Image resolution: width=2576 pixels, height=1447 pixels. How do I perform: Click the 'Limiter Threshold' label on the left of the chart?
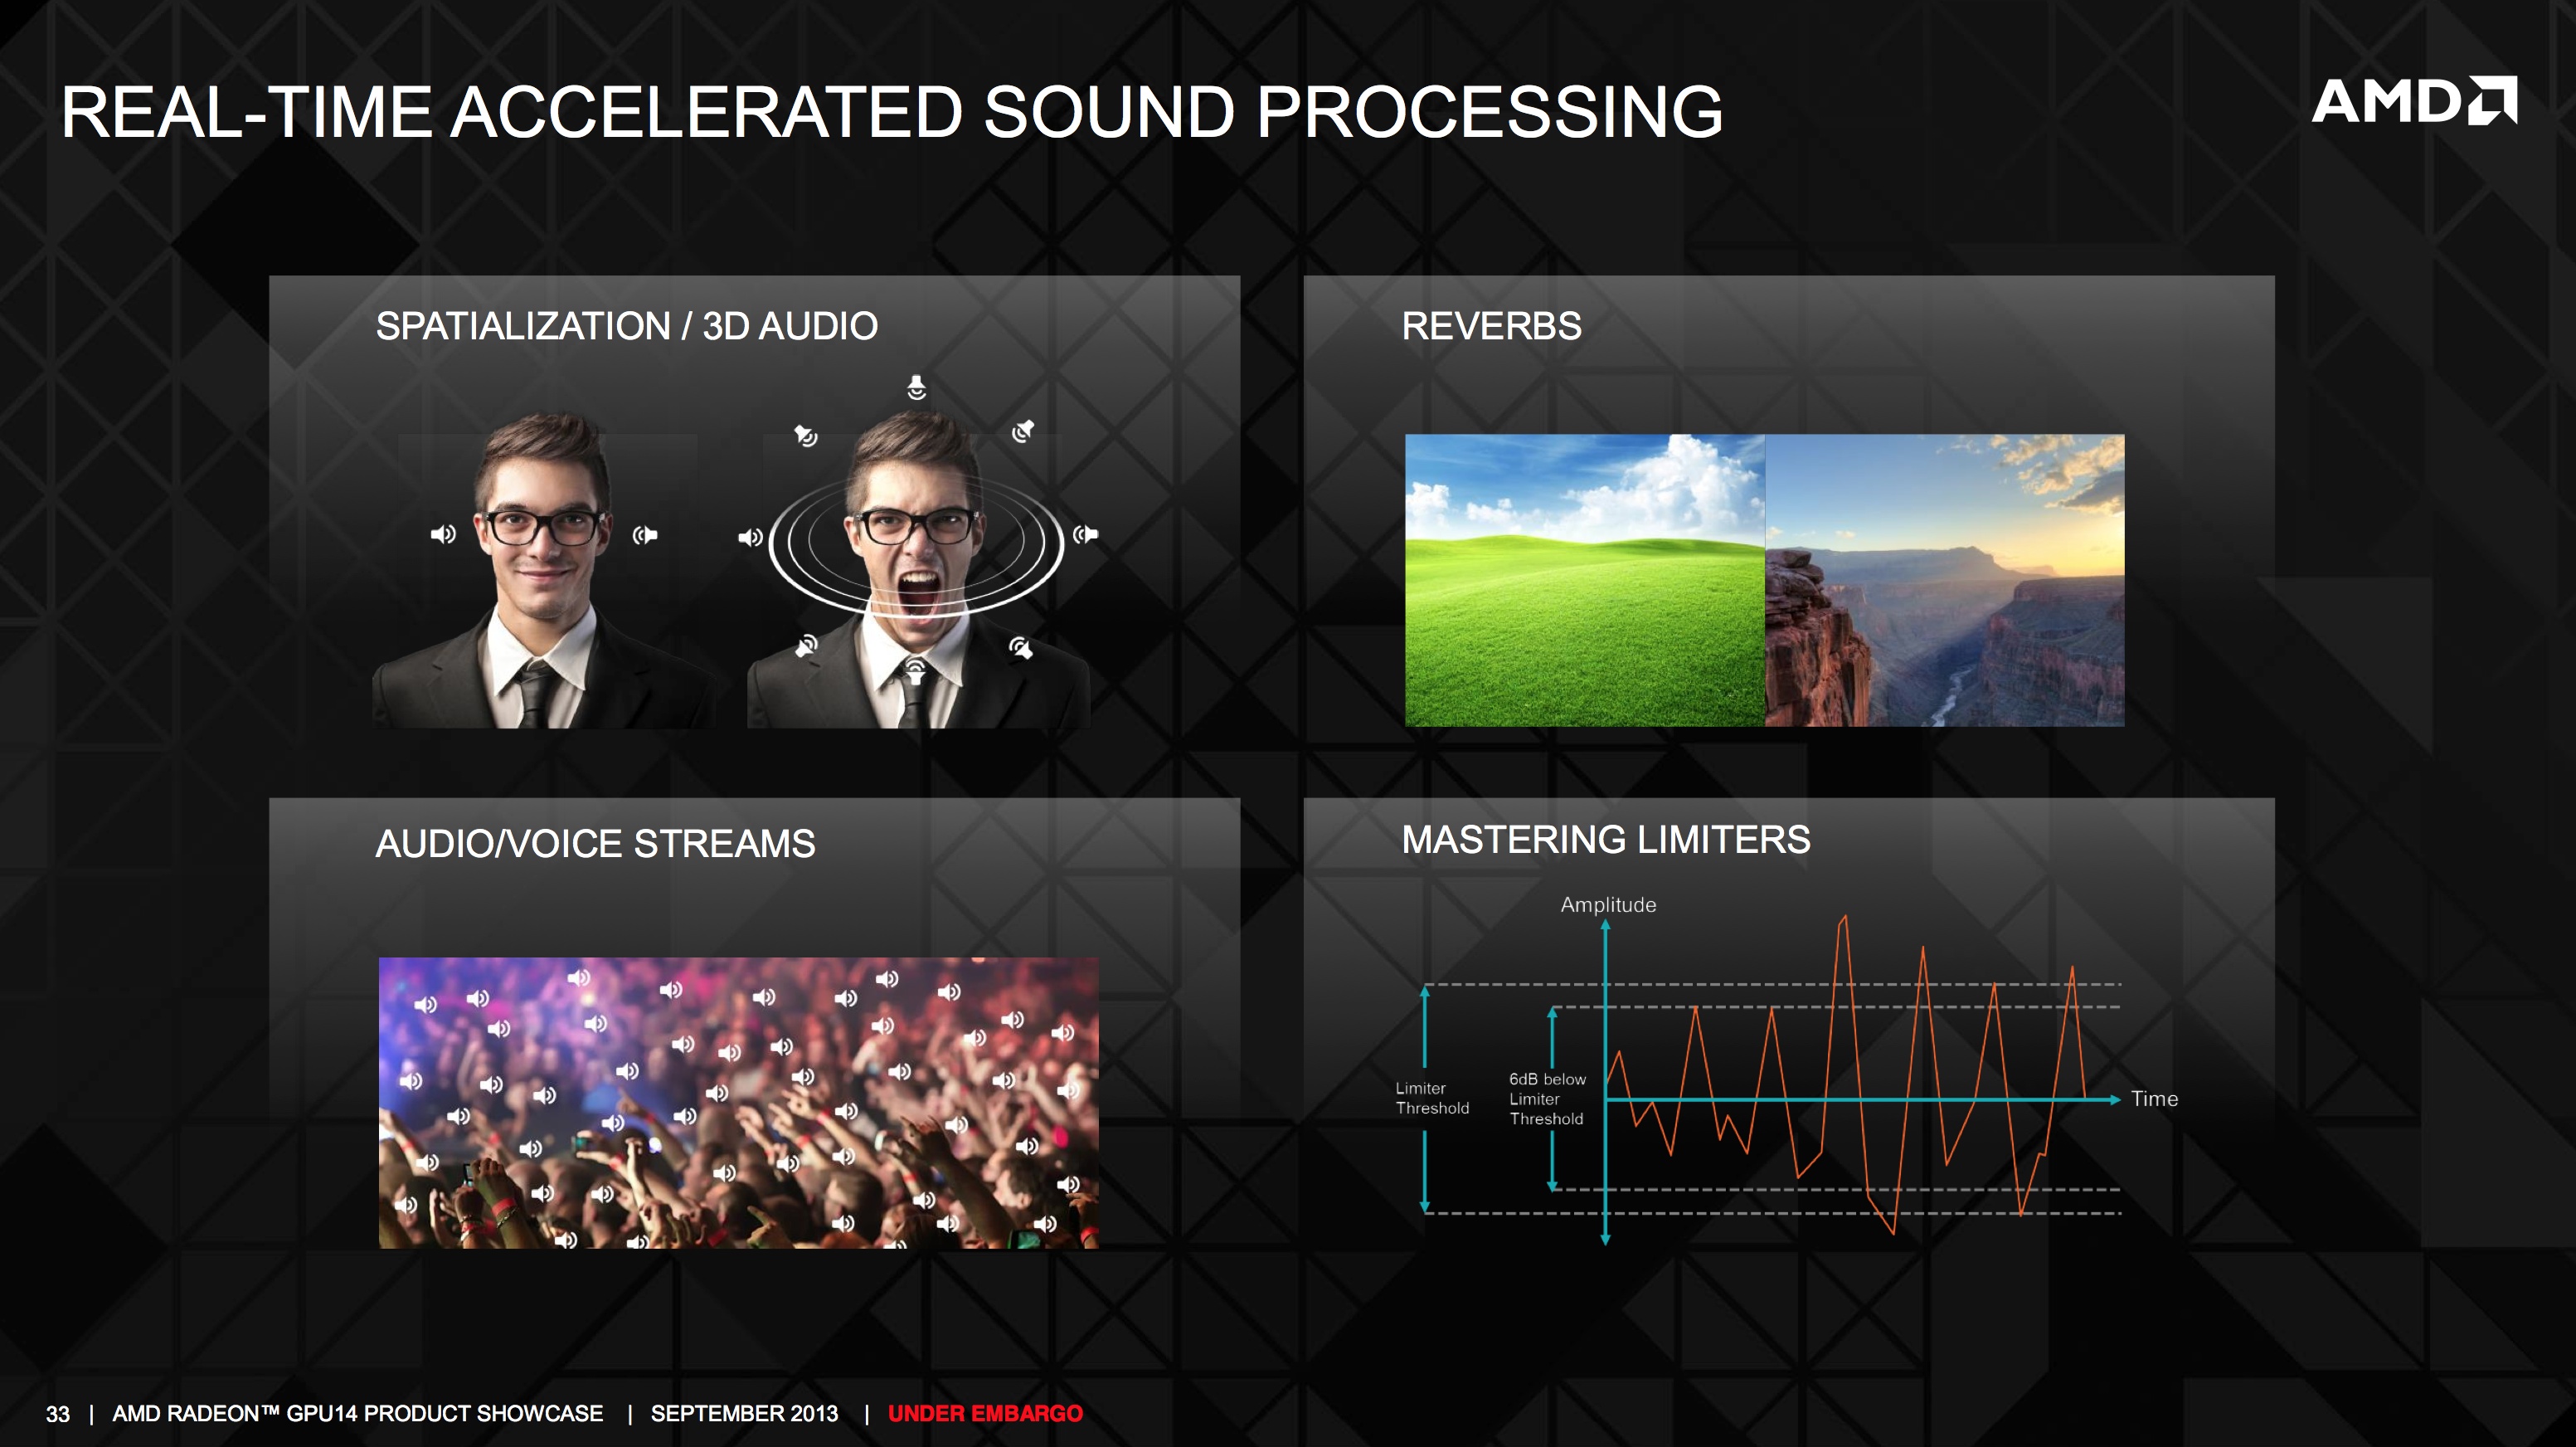[1432, 1098]
